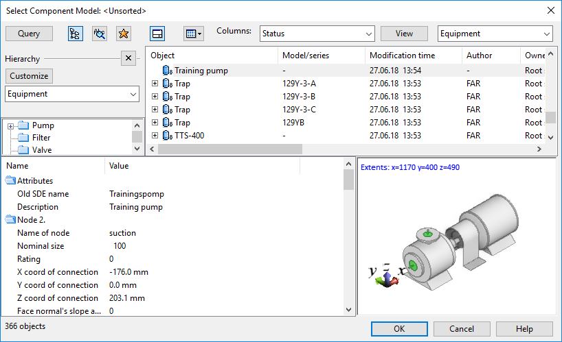The height and width of the screenshot is (342, 562).
Task: Click the Trap 129YB equipment icon
Action: [x=168, y=123]
